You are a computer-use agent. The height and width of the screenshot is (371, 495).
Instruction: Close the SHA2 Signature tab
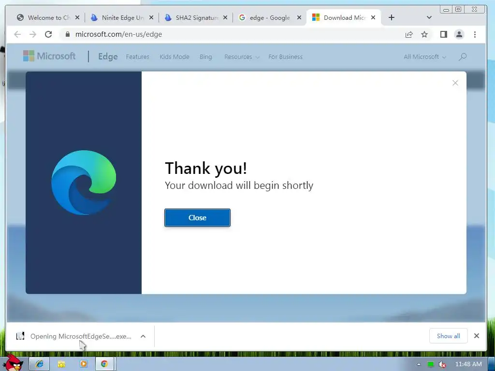point(225,18)
